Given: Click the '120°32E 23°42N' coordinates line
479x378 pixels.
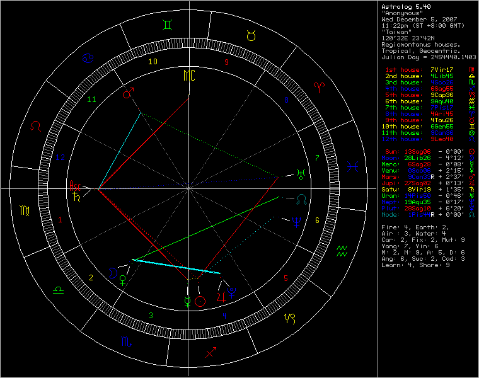Looking at the screenshot, I should point(408,38).
